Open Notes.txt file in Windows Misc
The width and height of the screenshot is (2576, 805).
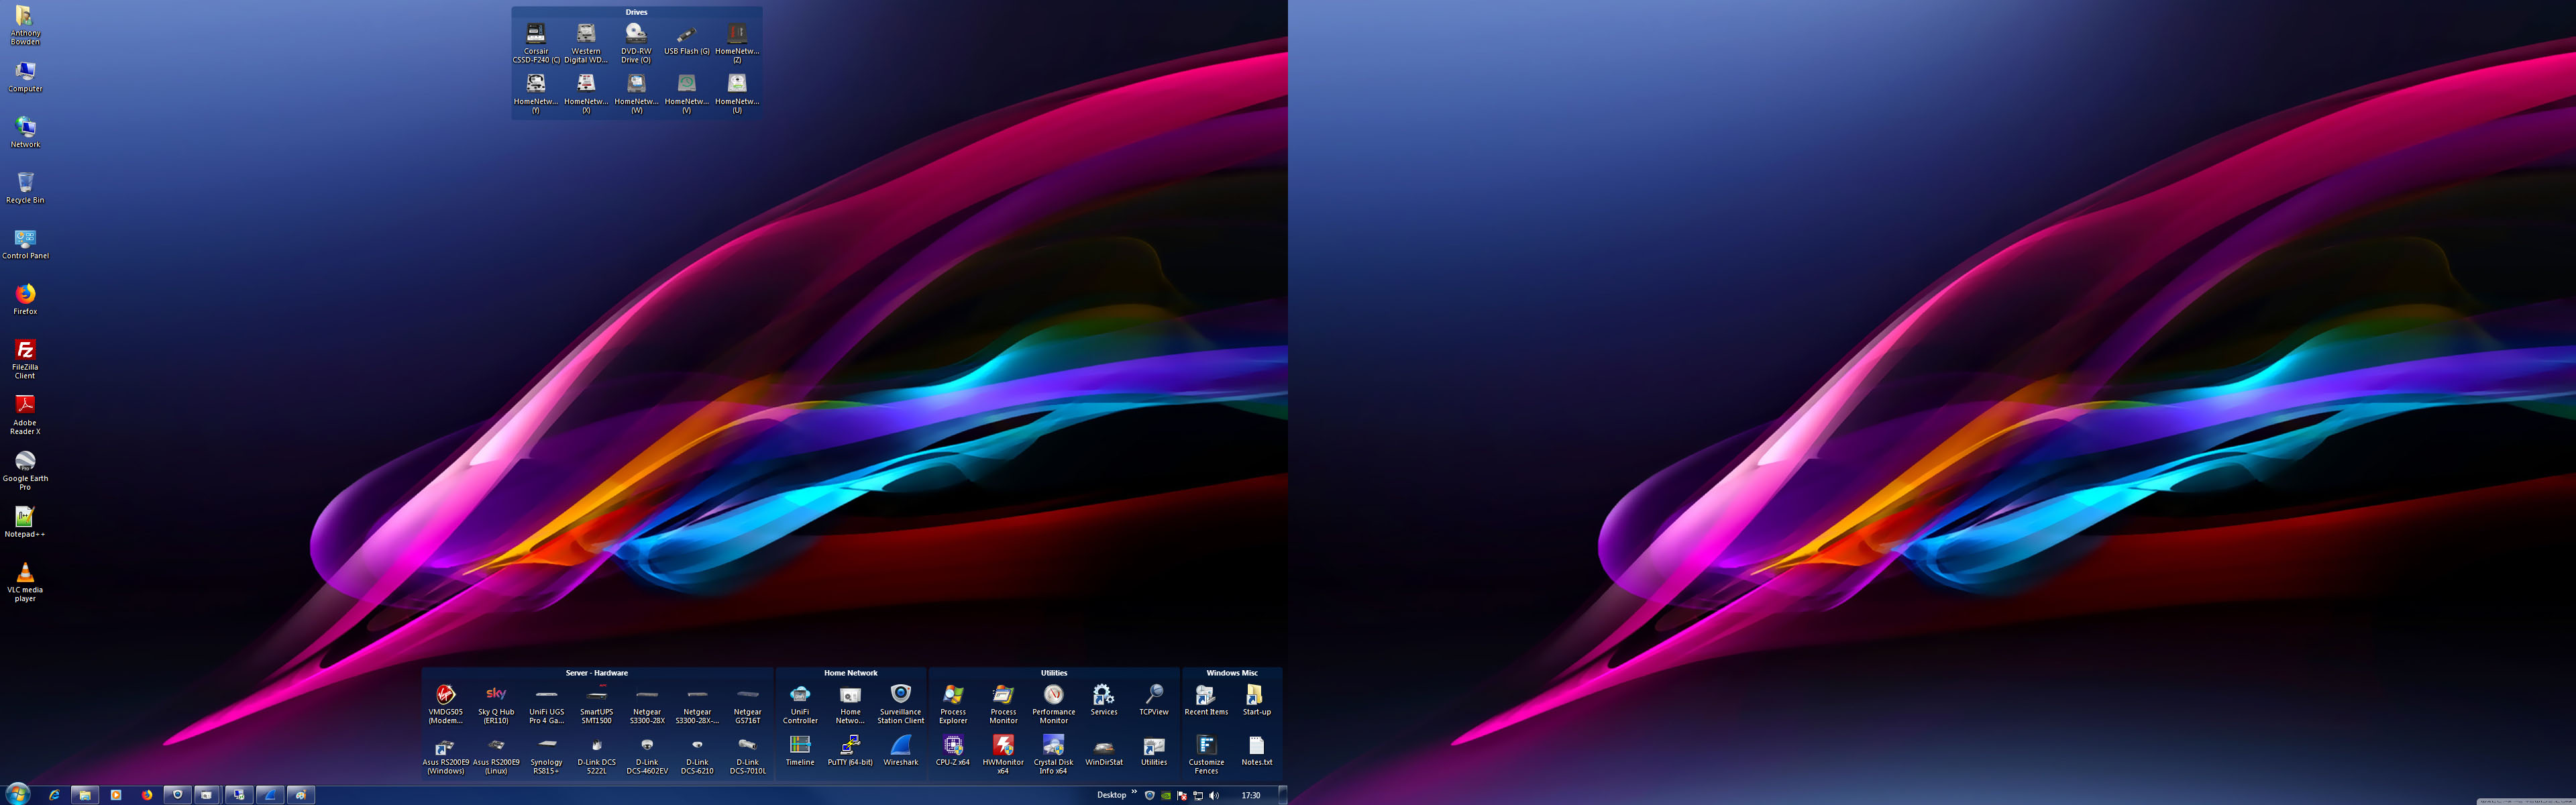click(x=1256, y=746)
